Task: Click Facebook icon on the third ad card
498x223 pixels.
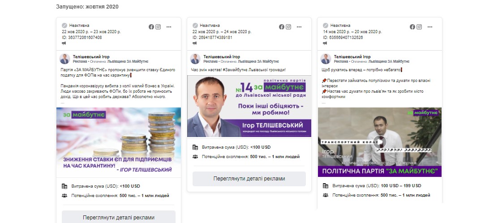Action: click(412, 27)
